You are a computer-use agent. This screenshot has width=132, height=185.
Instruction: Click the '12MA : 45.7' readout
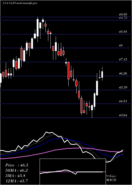[17, 181]
